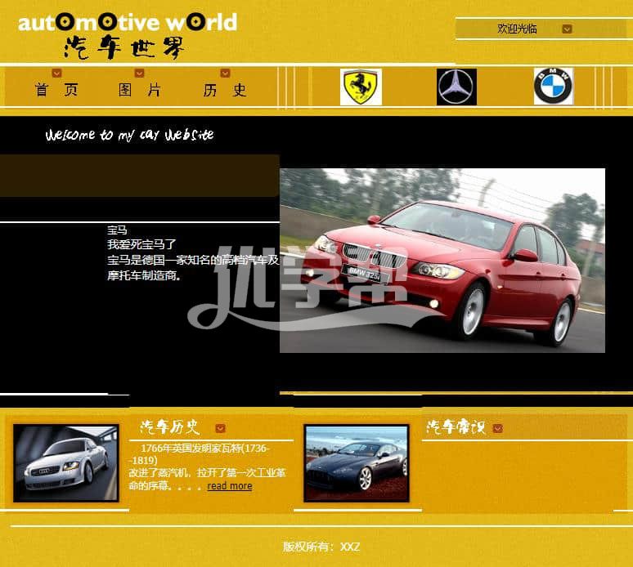Image resolution: width=633 pixels, height=567 pixels.
Task: Click the 汽车世界 calligraphy logo
Action: (x=124, y=47)
